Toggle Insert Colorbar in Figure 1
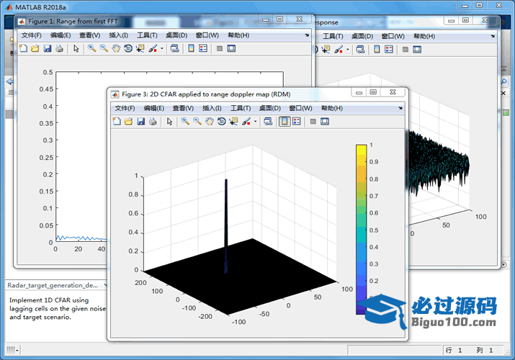This screenshot has height=360, width=515. [191, 48]
